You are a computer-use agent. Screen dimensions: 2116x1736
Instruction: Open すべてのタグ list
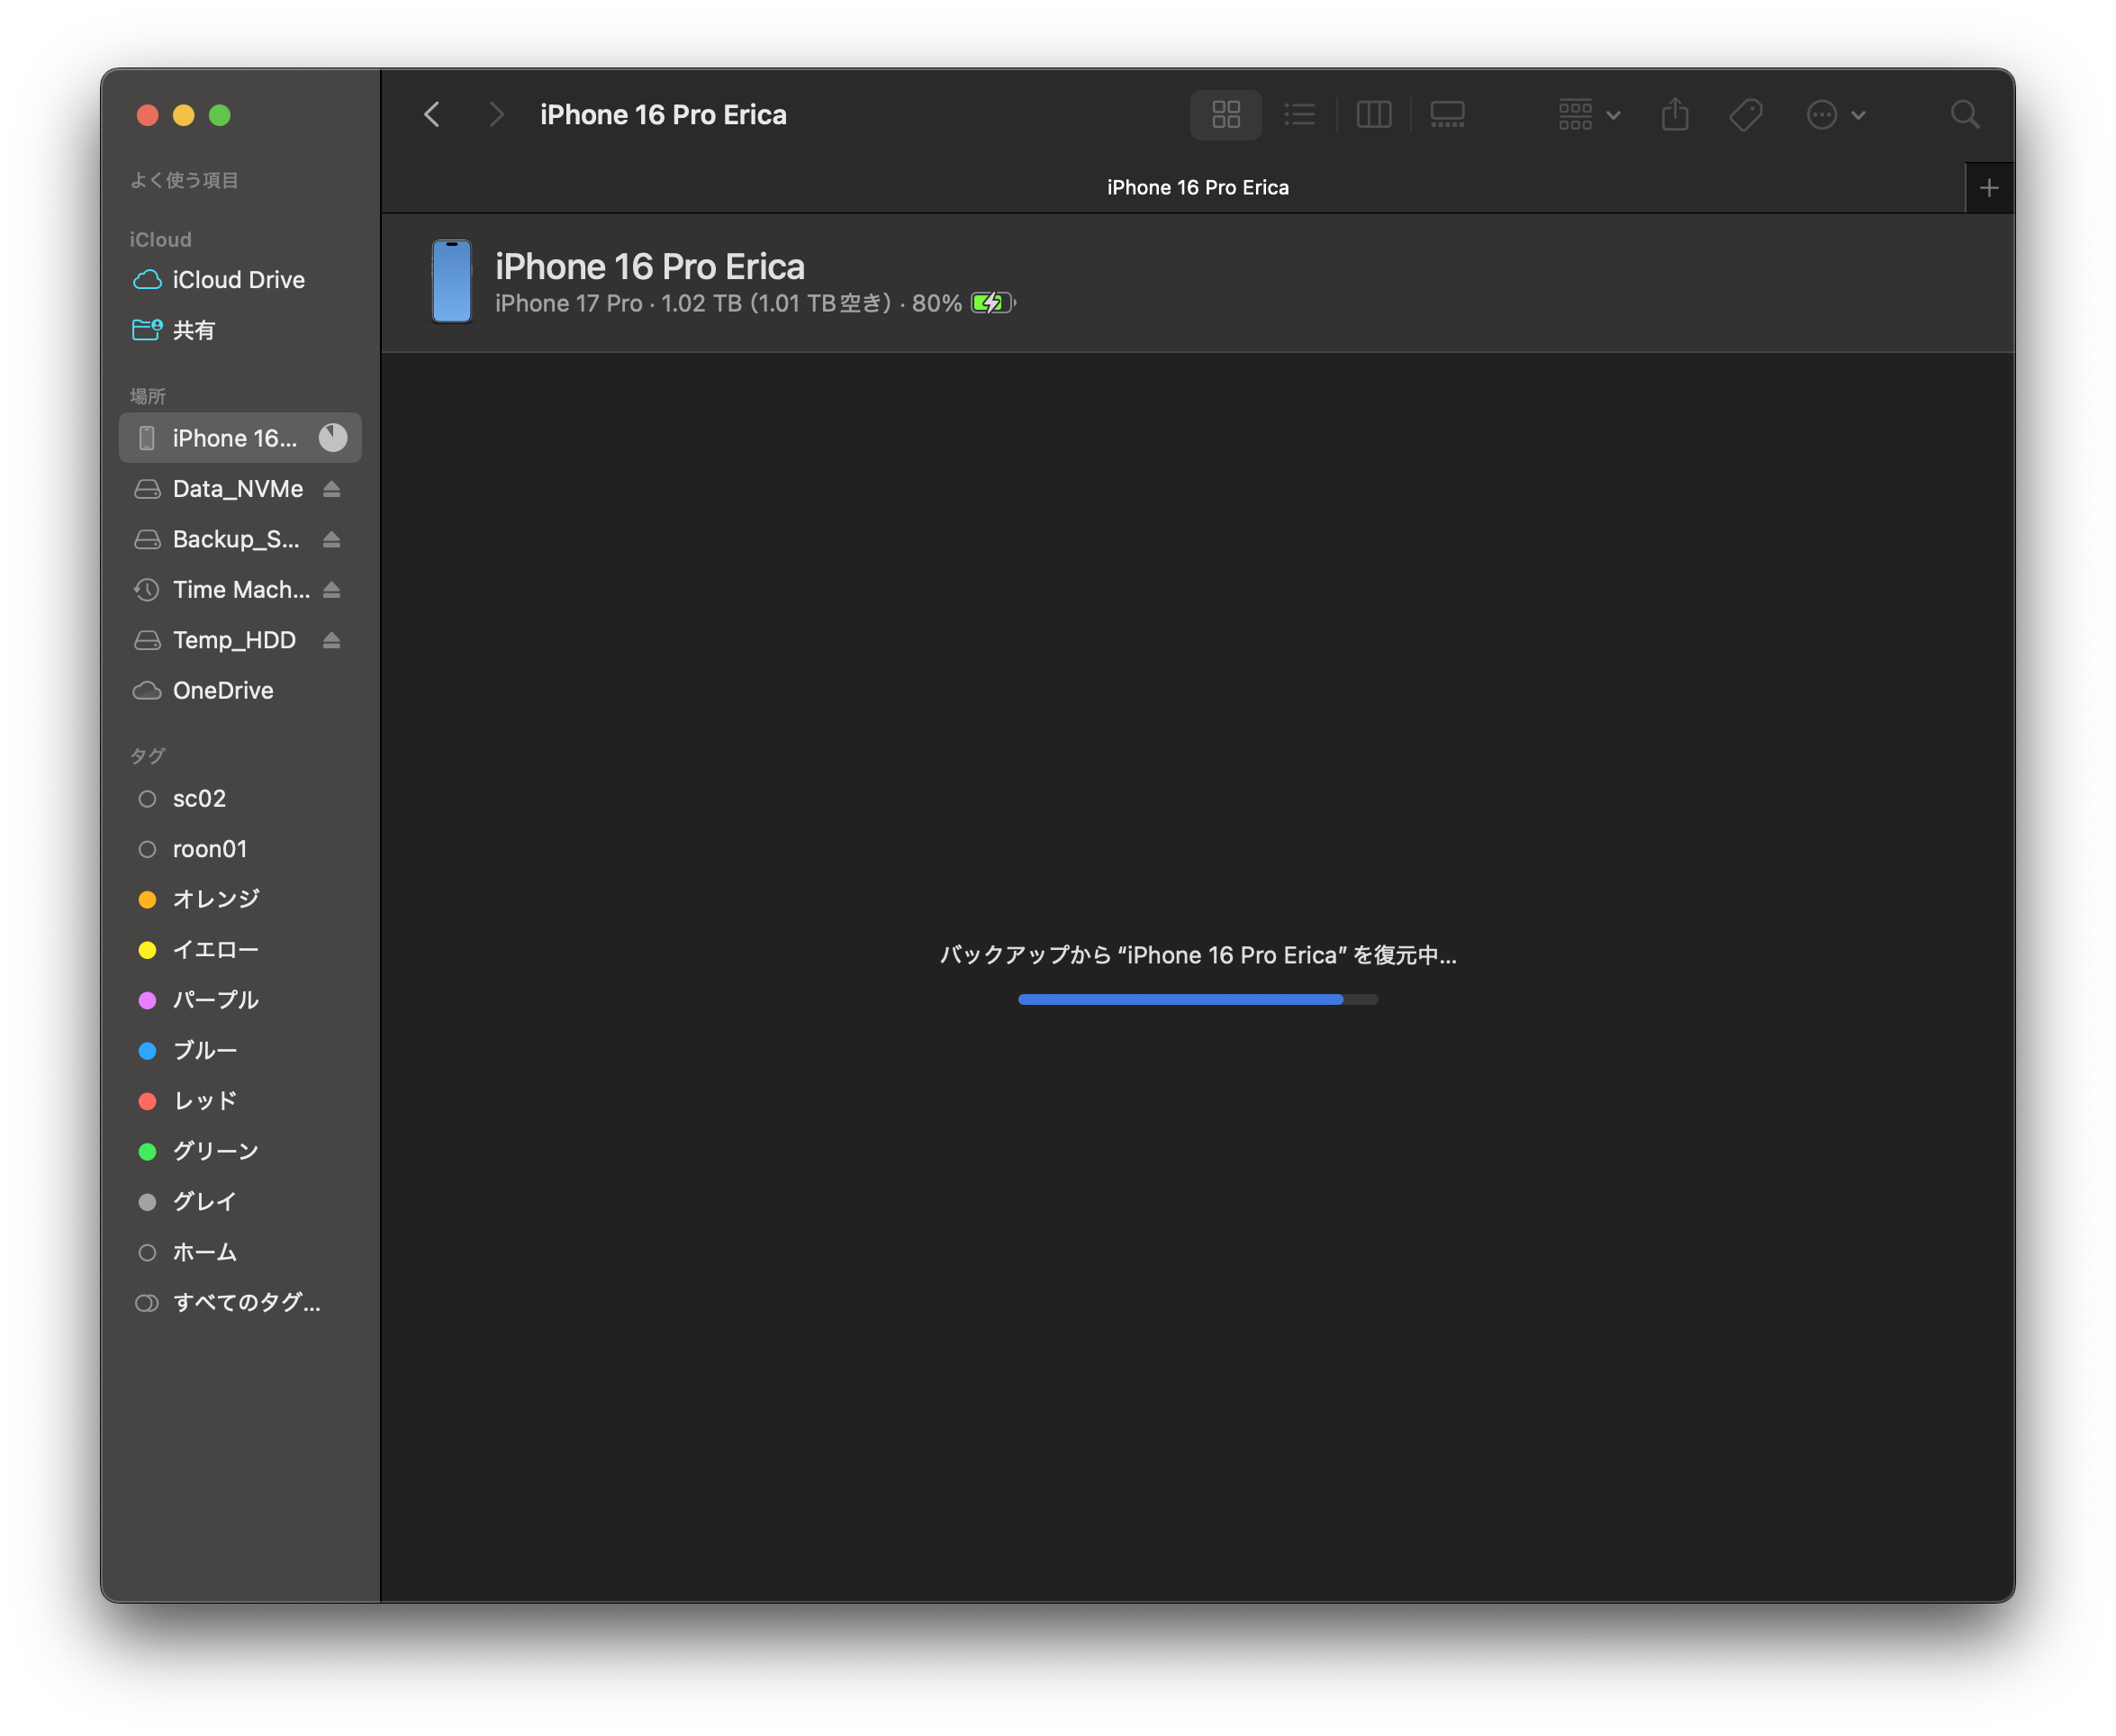245,1302
